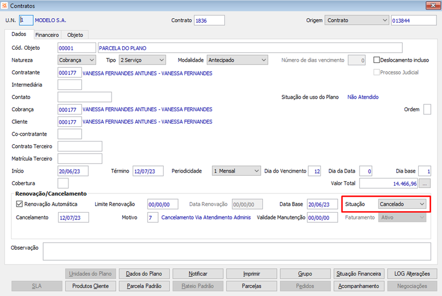Click the Matrícula Terceiro field
442x296 pixels.
click(x=80, y=159)
